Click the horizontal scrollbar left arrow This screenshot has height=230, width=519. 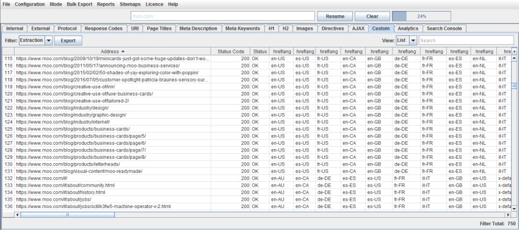click(18, 215)
